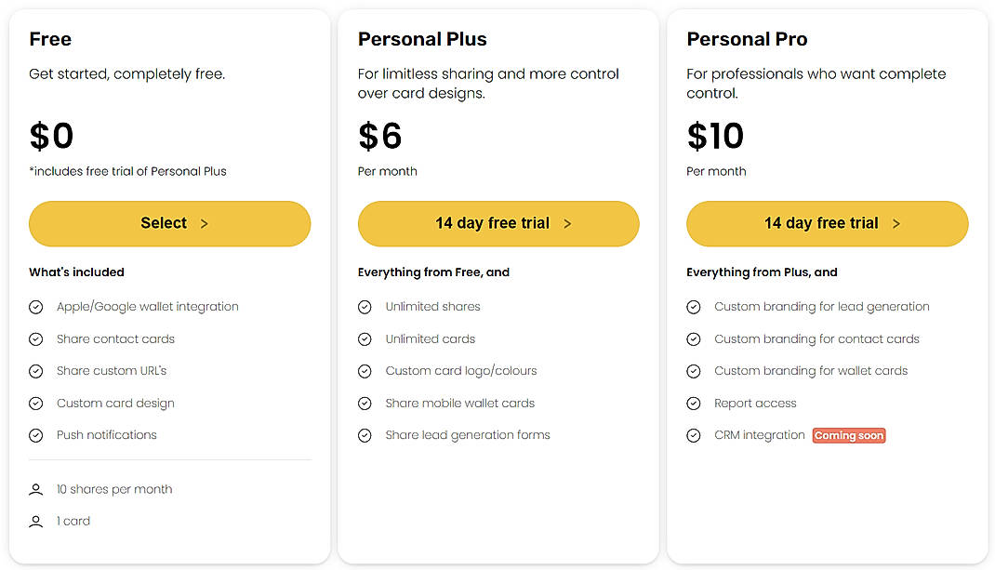Image resolution: width=995 pixels, height=570 pixels.
Task: Select the checkmark beside Custom card design
Action: click(x=35, y=403)
